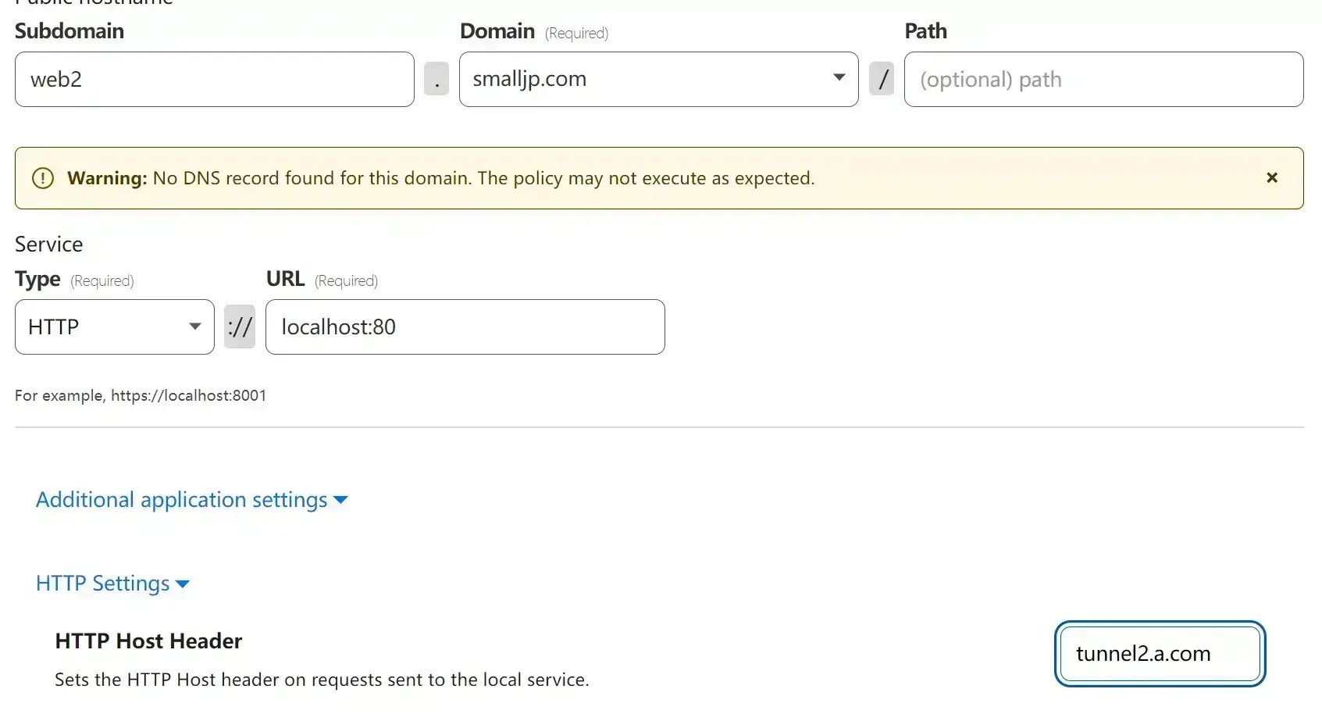
Task: Click the https://localhost:8001 example text
Action: pos(188,395)
